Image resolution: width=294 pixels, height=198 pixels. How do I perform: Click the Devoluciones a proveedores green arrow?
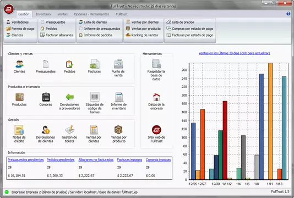(69, 97)
